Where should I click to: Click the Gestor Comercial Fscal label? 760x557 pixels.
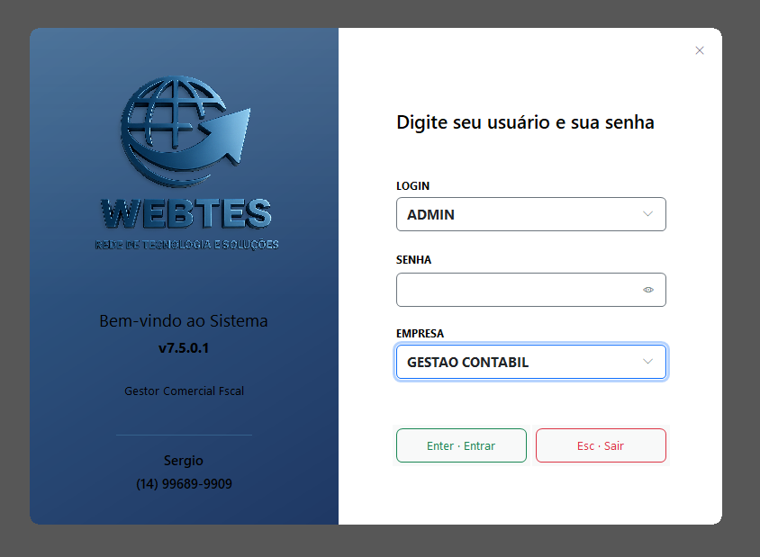tap(185, 391)
